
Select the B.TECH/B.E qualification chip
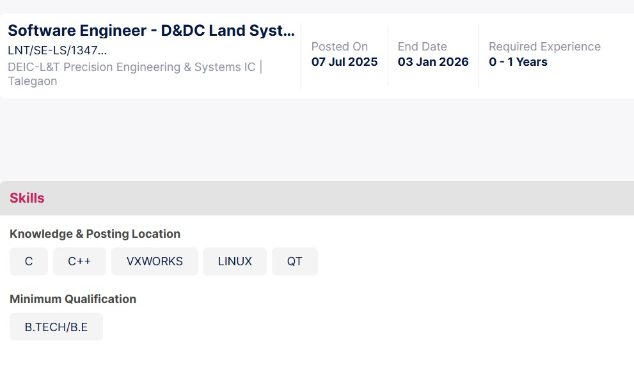point(56,327)
